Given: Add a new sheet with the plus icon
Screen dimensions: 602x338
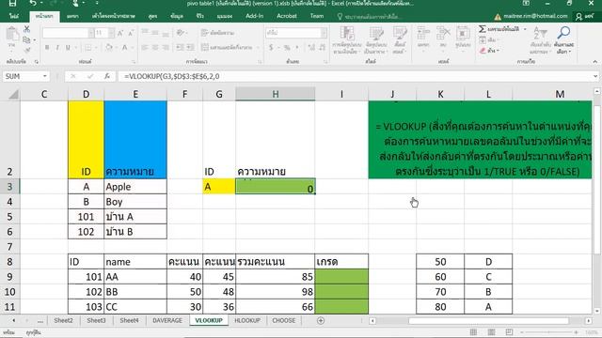Looking at the screenshot, I should click(x=321, y=320).
